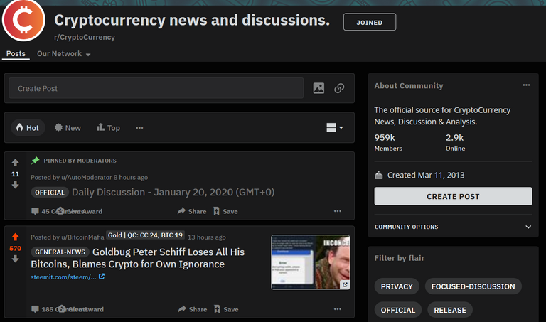Screen dimensions: 546x322
Task: Save the Daily Discussion post
Action: tap(225, 211)
